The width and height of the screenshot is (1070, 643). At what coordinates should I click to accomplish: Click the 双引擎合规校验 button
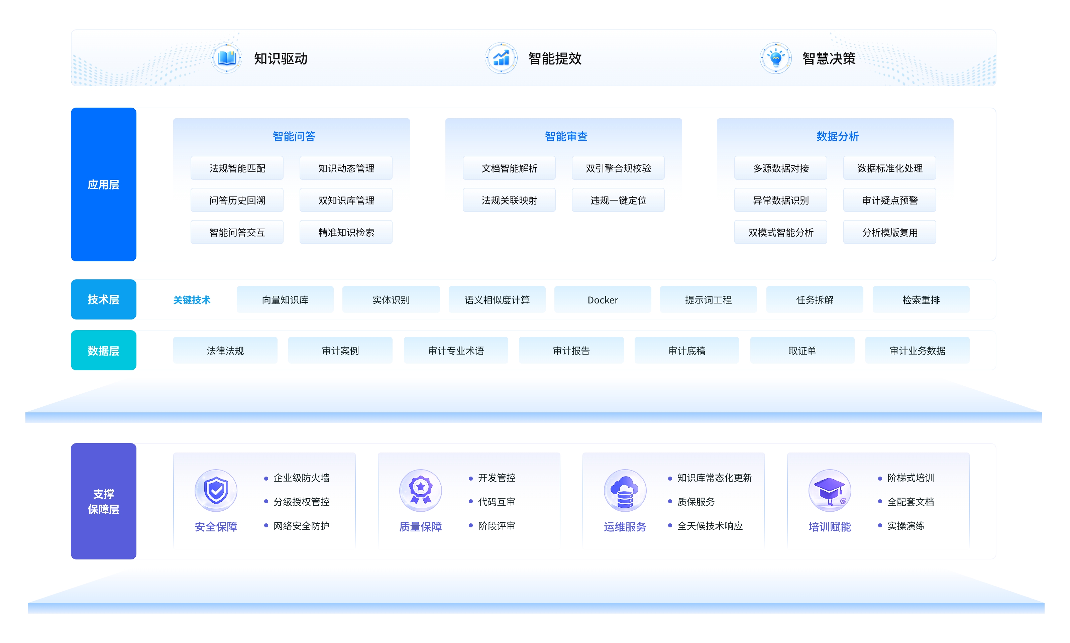tap(618, 168)
